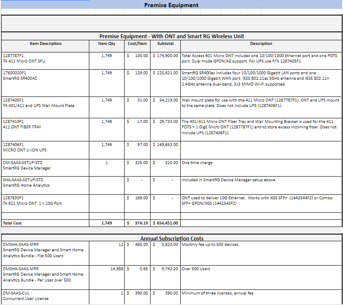
Task: Select the quantity 12 cell
Action: pyautogui.click(x=107, y=253)
